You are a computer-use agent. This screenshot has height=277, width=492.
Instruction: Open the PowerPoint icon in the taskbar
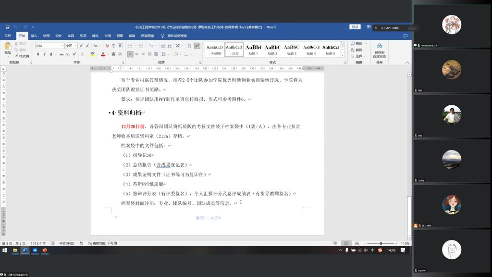click(45, 250)
